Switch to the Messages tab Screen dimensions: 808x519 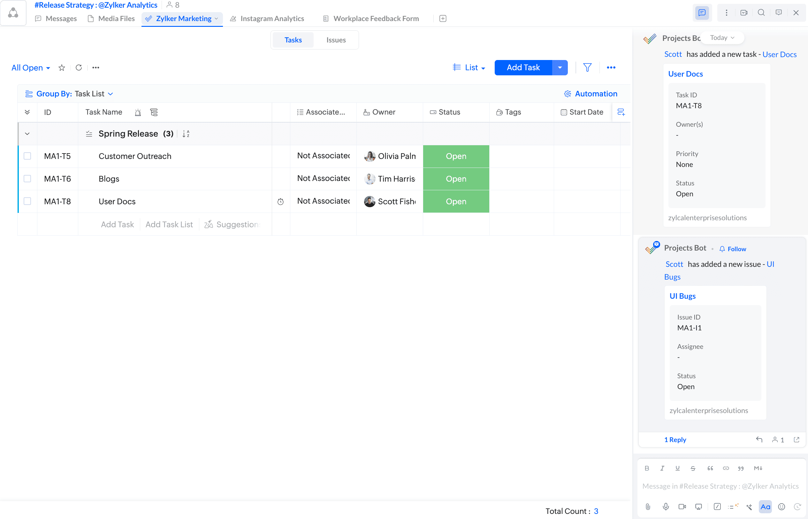[56, 19]
